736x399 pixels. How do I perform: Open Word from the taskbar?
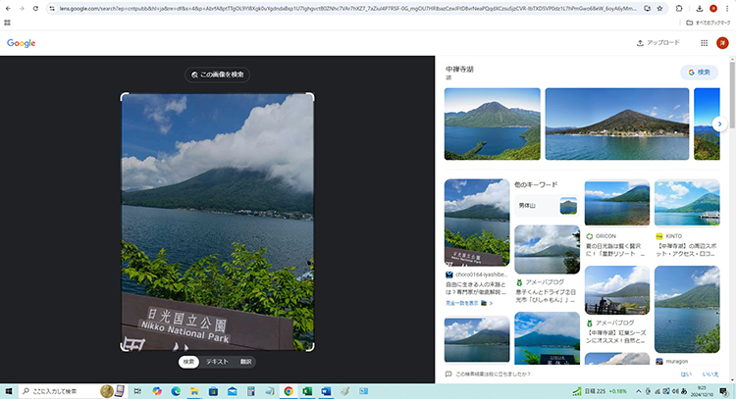(x=326, y=391)
